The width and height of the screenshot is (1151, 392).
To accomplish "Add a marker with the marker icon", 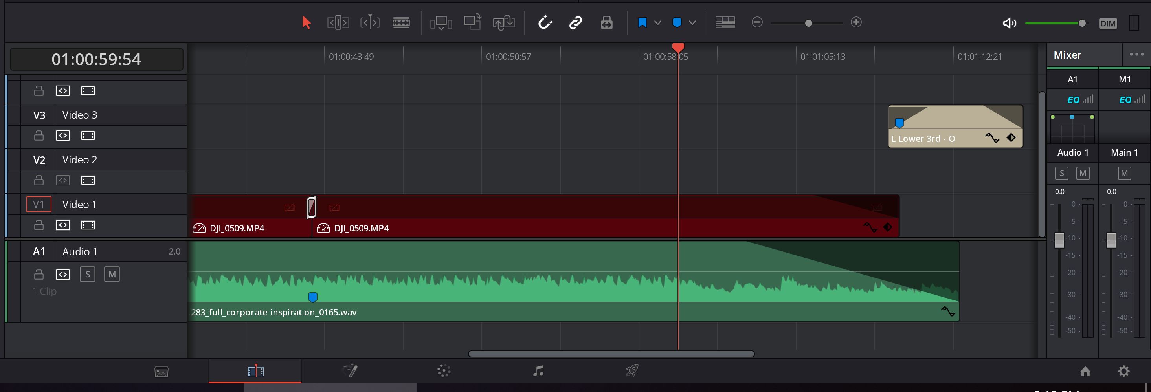I will coord(677,22).
